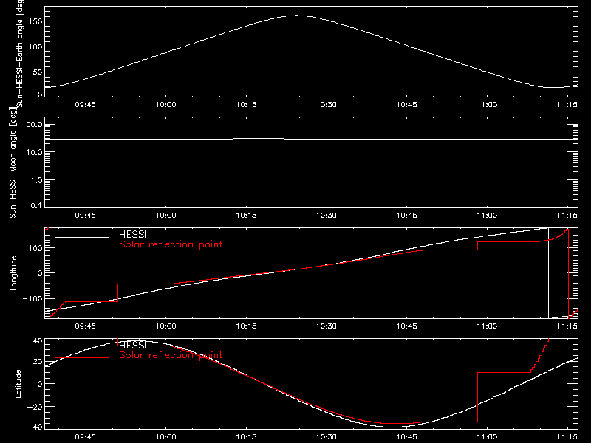Click 10:15 time label under Latitude plot
Viewport: 591px width, 443px height.
(246, 437)
